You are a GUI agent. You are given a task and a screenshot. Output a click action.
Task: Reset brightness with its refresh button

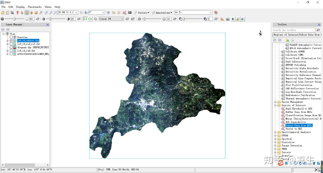coord(38,19)
